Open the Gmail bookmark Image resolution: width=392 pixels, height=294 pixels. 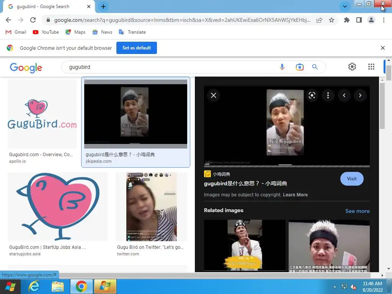point(16,32)
